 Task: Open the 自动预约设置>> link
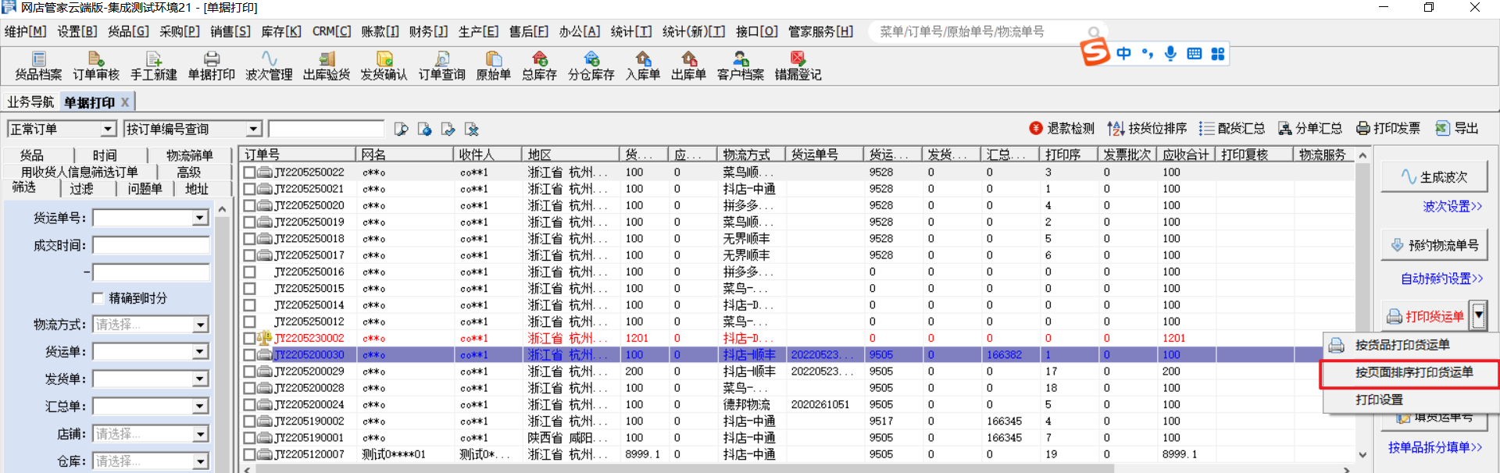[x=1441, y=279]
